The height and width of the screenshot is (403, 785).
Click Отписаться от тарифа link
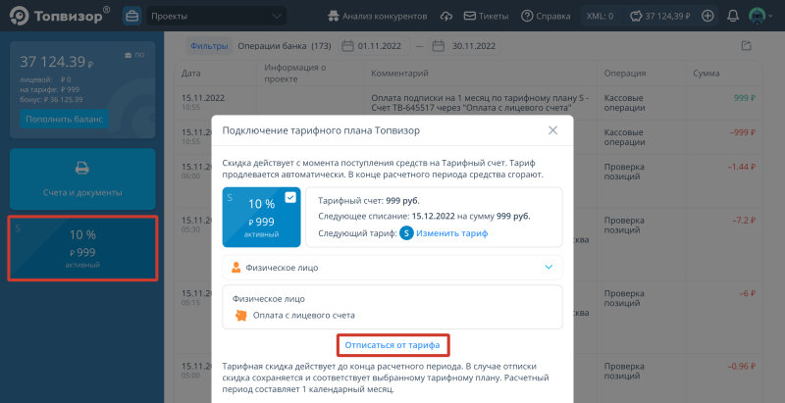point(392,346)
